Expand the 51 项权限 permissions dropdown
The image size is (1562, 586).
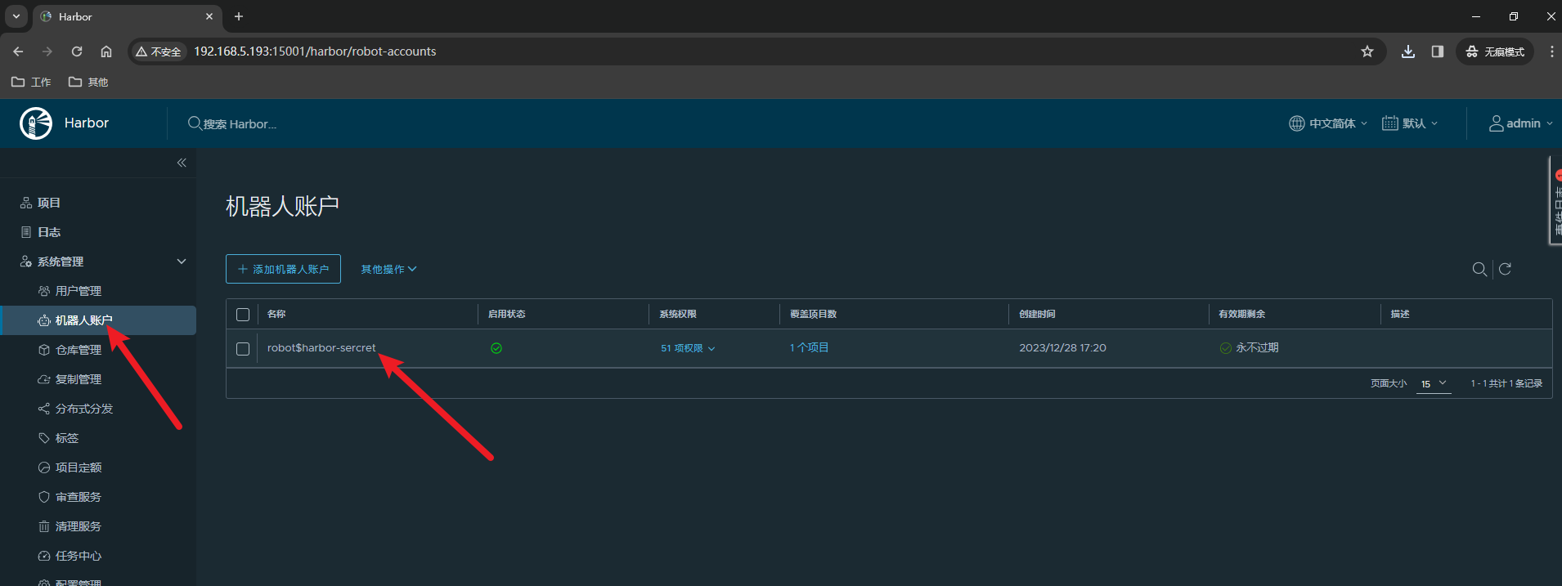click(688, 348)
